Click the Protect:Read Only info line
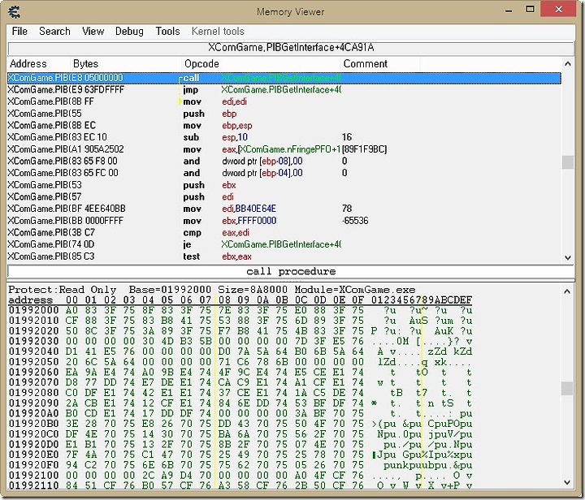Screen dimensions: 585x500 click(x=212, y=290)
